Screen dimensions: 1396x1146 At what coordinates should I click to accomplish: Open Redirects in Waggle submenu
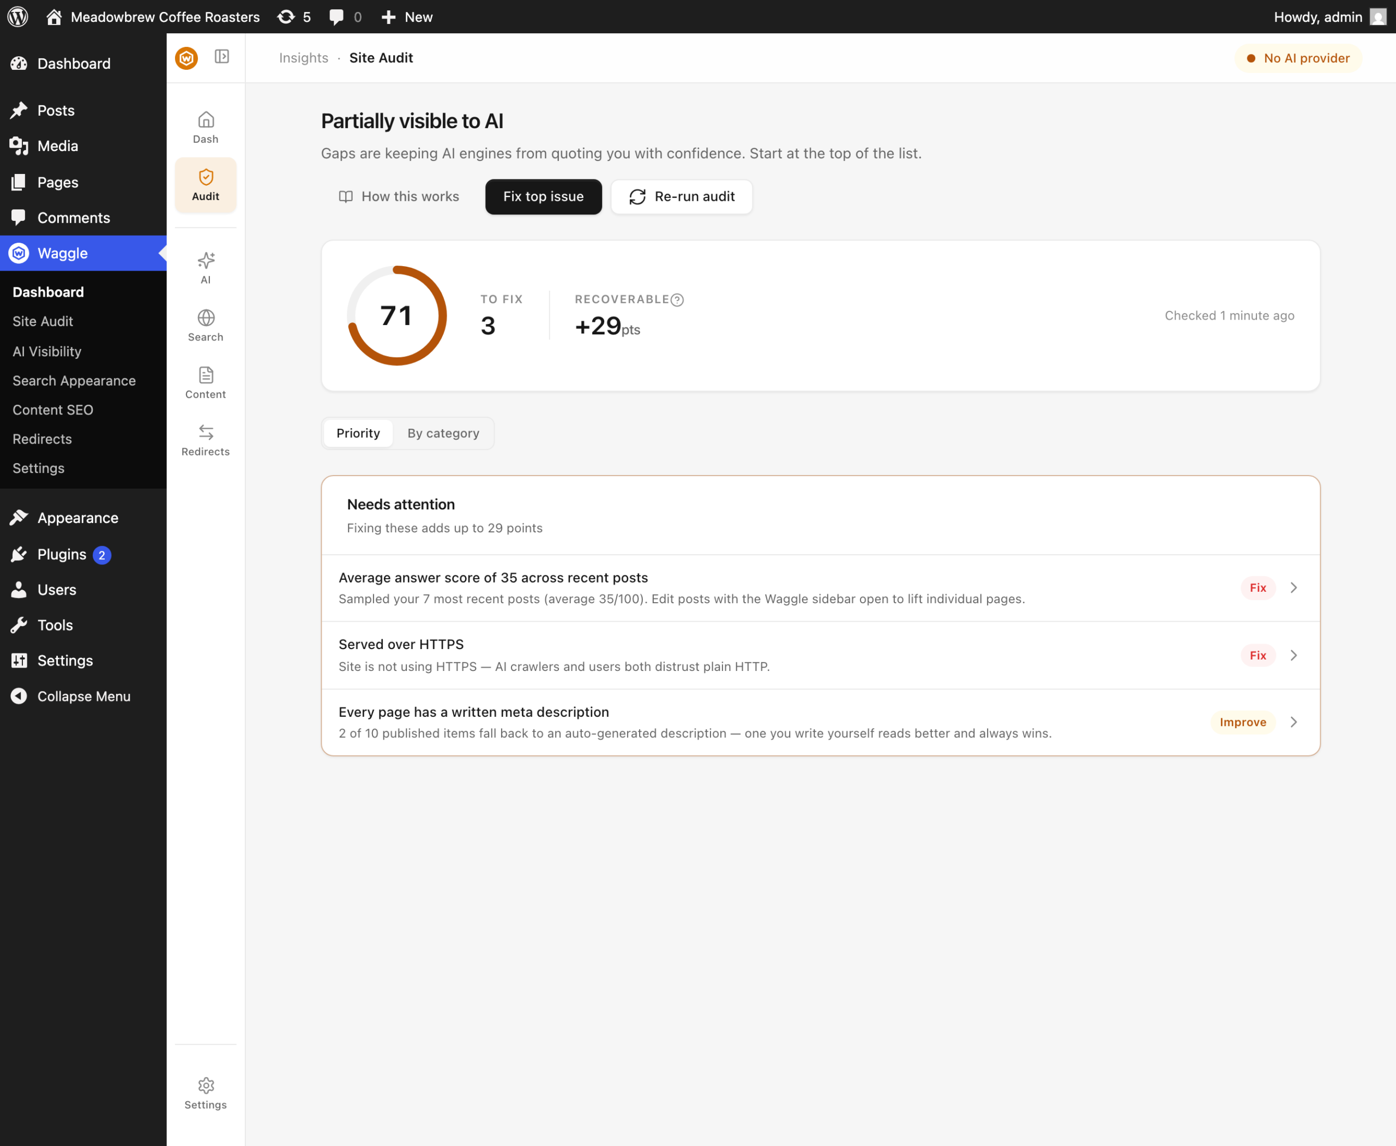(42, 439)
